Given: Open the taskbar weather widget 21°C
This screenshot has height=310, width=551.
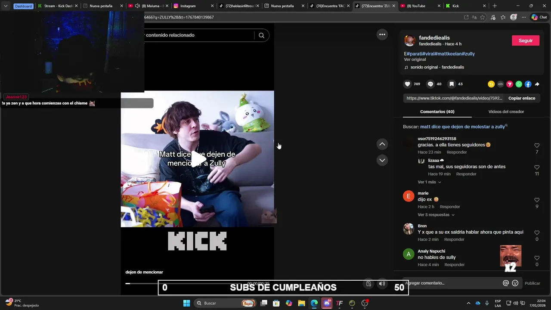Looking at the screenshot, I should (x=22, y=303).
